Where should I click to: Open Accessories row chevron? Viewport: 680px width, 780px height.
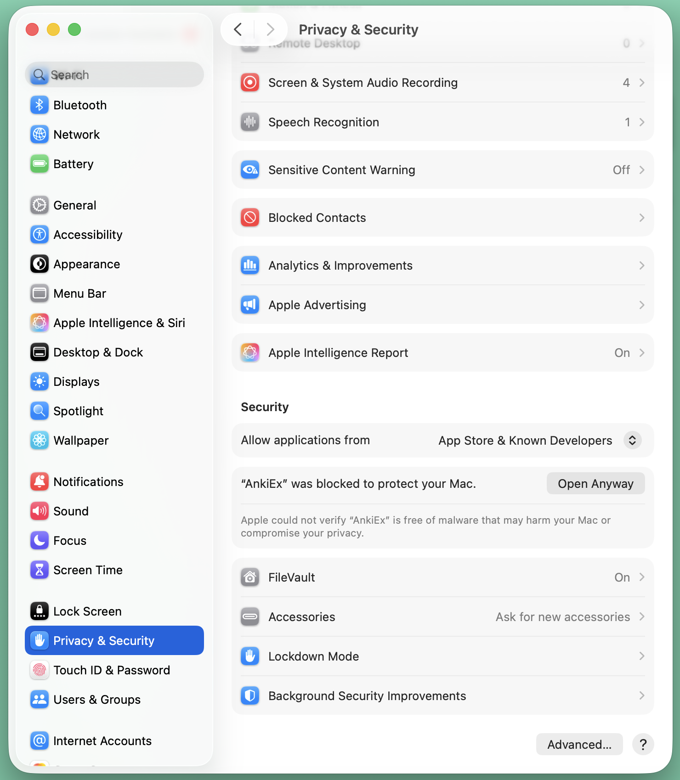(642, 616)
